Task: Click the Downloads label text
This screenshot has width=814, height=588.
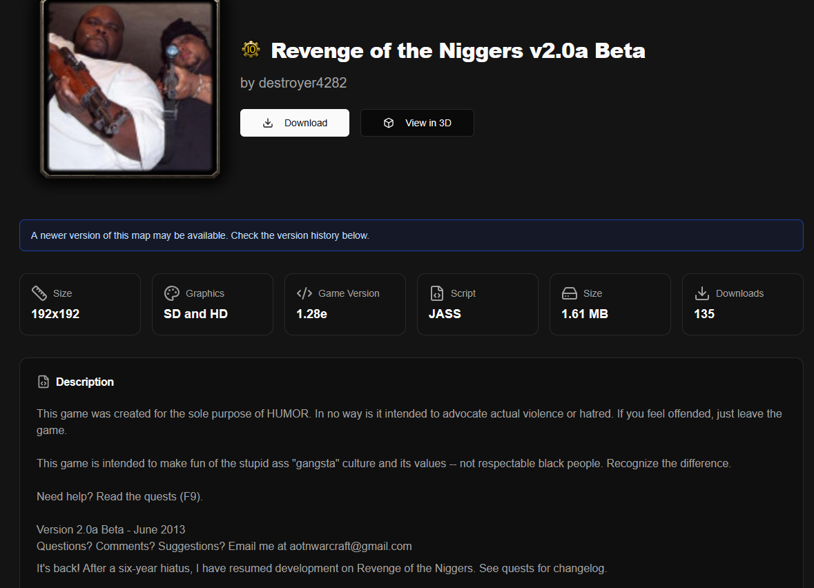Action: click(739, 293)
